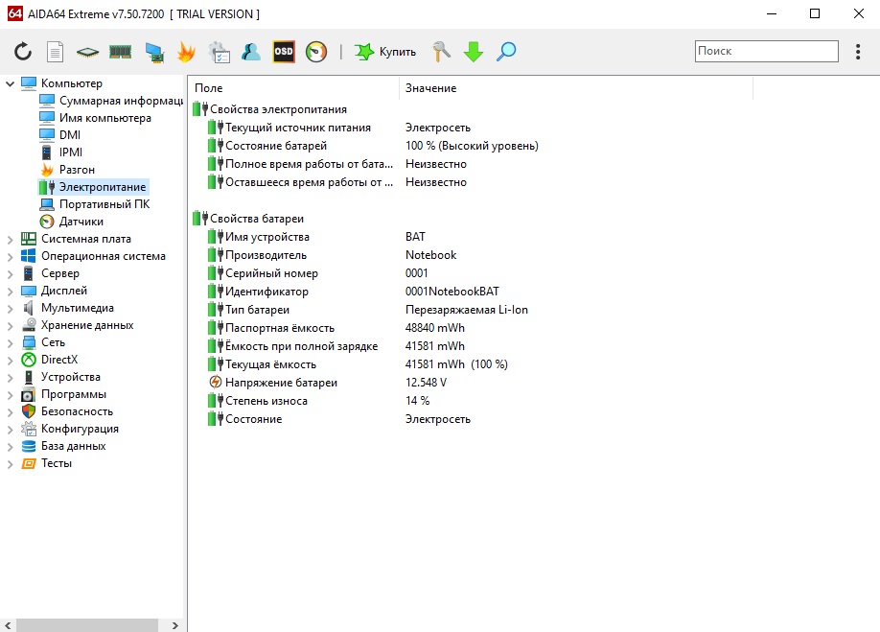Screen dimensions: 880x632
Task: Expand the Мультимедиа node
Action: (x=10, y=309)
